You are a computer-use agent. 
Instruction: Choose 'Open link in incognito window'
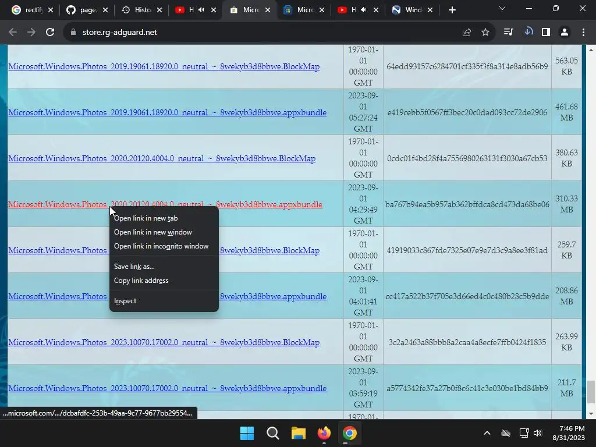164,246
